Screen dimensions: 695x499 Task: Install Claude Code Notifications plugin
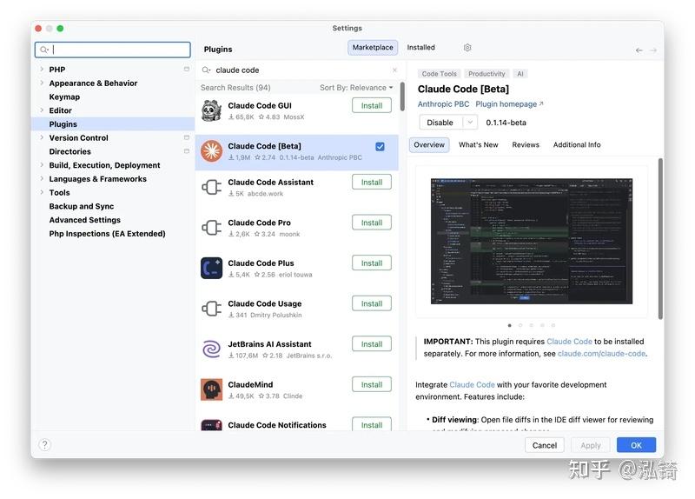point(372,424)
